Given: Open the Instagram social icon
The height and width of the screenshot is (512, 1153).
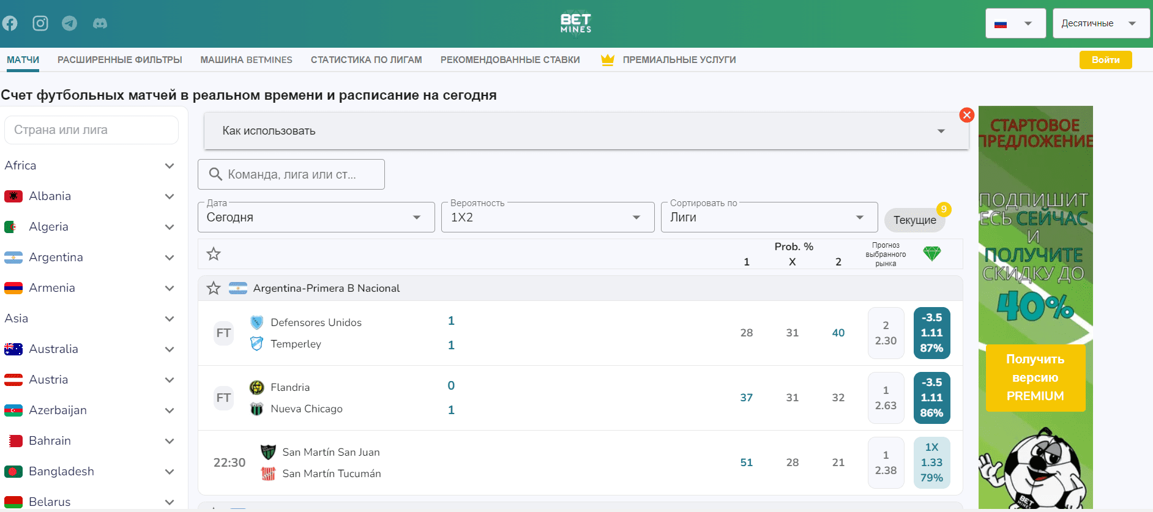Looking at the screenshot, I should pos(40,23).
